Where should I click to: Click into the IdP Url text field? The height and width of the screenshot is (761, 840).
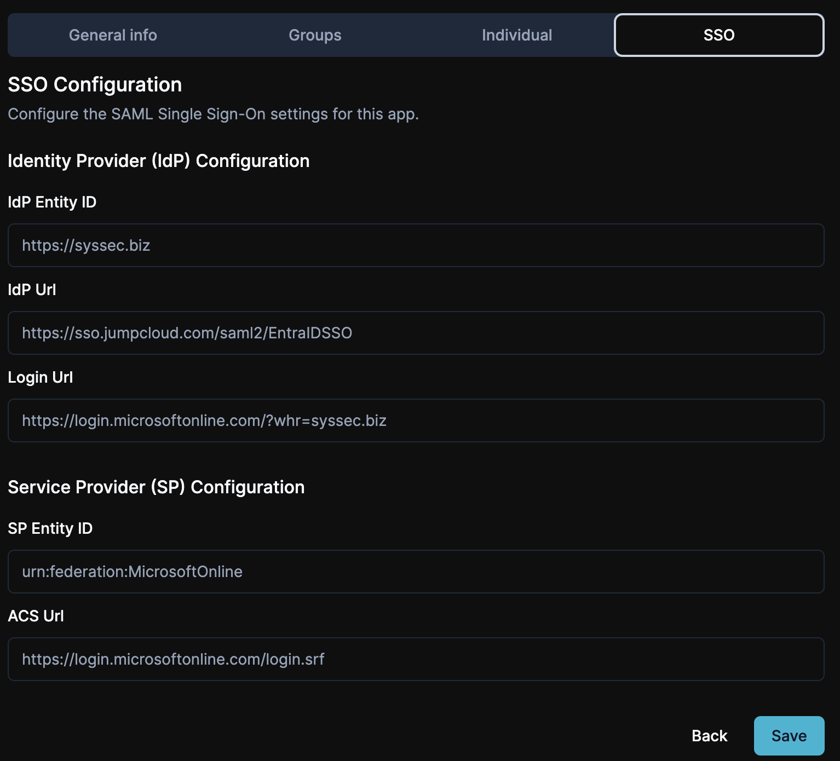tap(416, 333)
